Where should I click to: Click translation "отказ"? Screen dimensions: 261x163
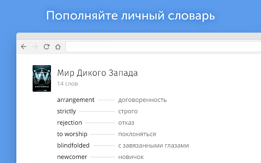coord(126,123)
